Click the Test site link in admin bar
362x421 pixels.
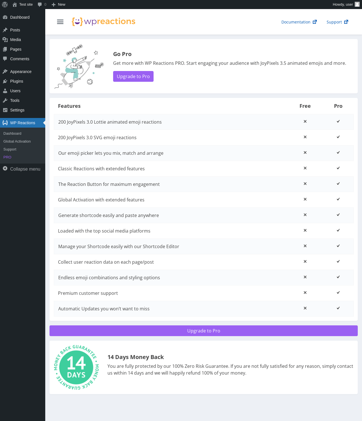(23, 5)
